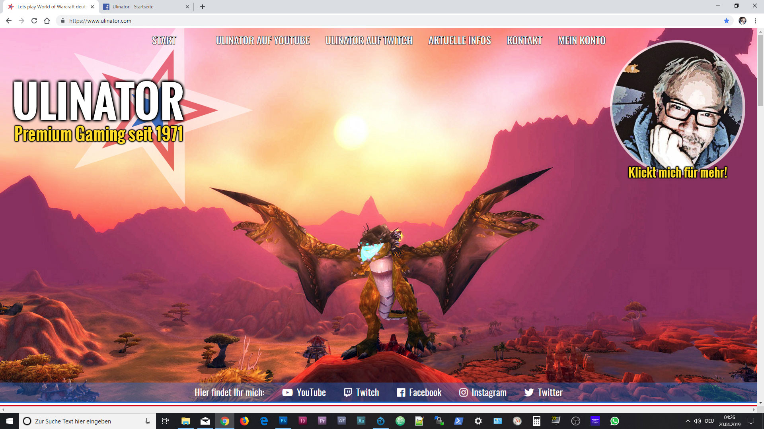The image size is (764, 429).
Task: Launch Photoshop from the taskbar
Action: pos(283,421)
